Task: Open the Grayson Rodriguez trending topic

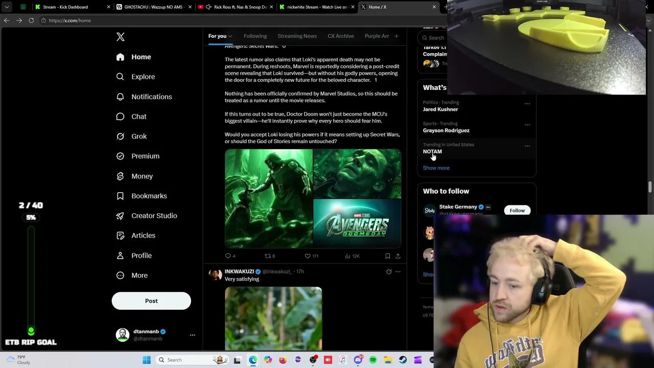Action: [x=446, y=130]
